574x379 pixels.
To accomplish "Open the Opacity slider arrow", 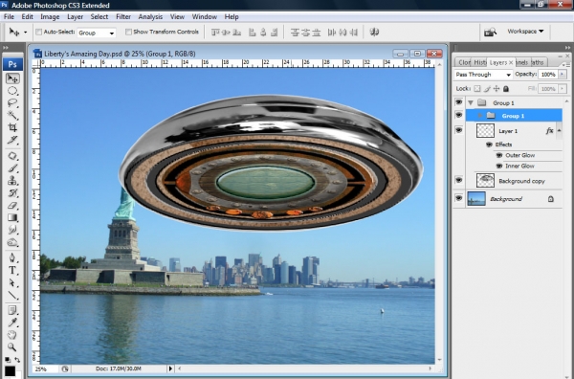I will coord(563,75).
